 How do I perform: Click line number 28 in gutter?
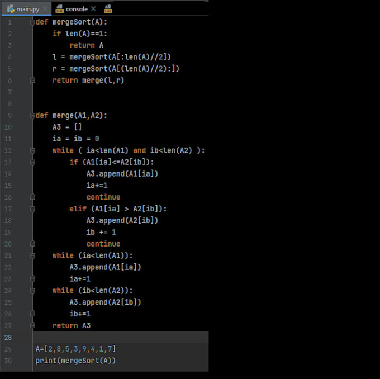tap(8, 337)
